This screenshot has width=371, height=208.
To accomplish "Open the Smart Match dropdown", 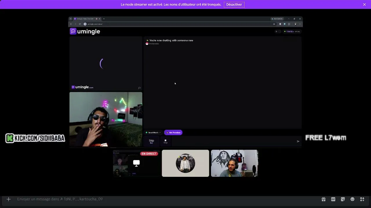I will click(153, 133).
